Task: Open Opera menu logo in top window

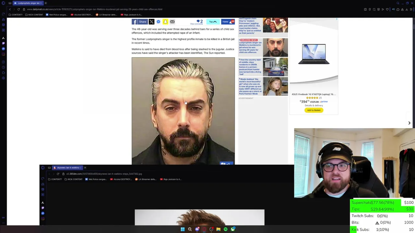Action: click(3, 3)
